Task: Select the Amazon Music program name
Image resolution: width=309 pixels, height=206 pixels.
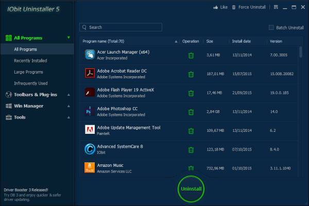Action: (x=110, y=165)
